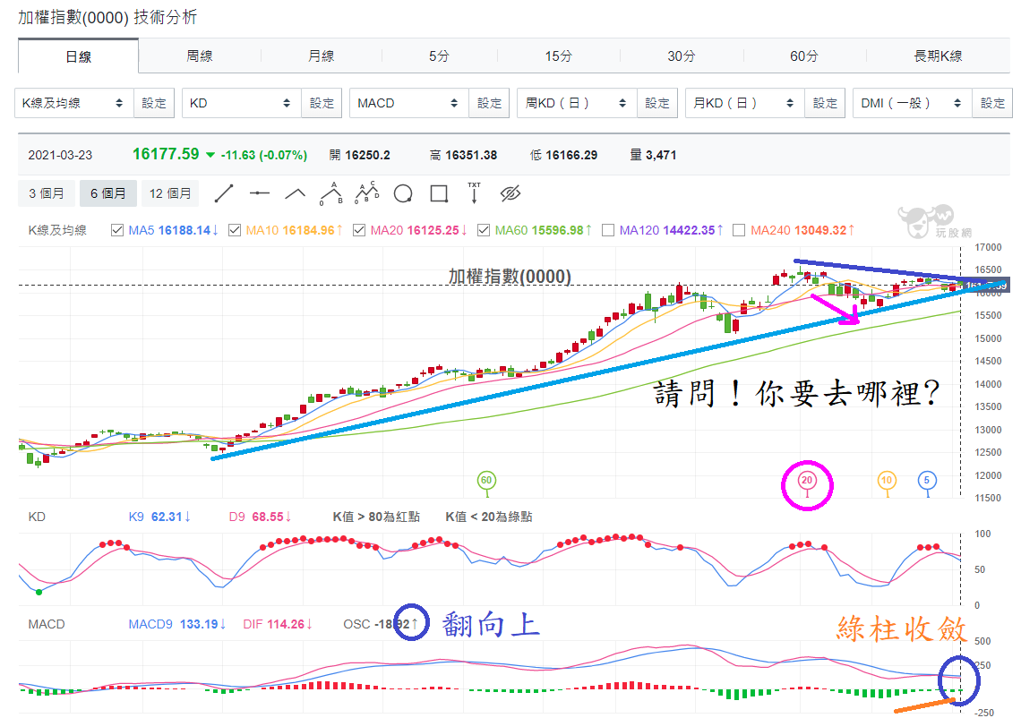
Task: Switch to the 5分 tab
Action: 439,56
